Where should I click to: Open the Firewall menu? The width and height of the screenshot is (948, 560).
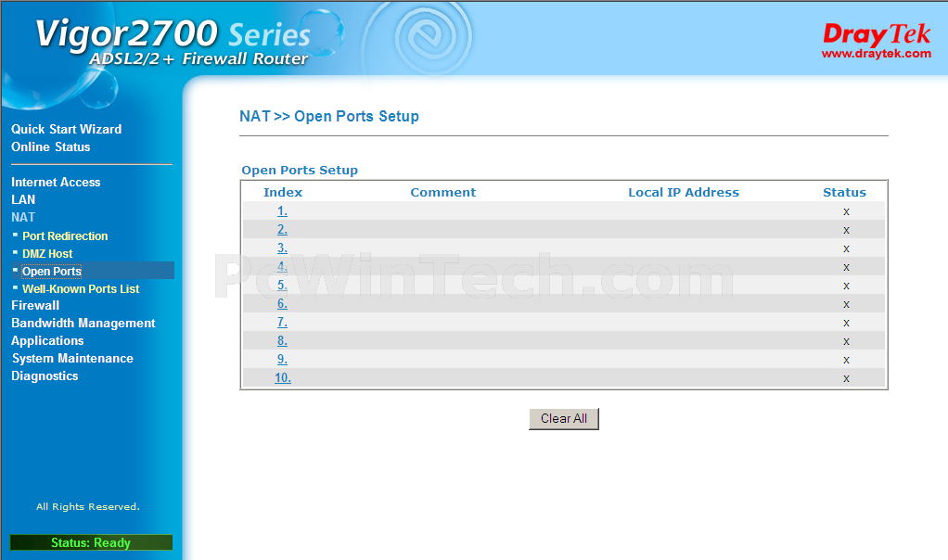click(x=35, y=305)
